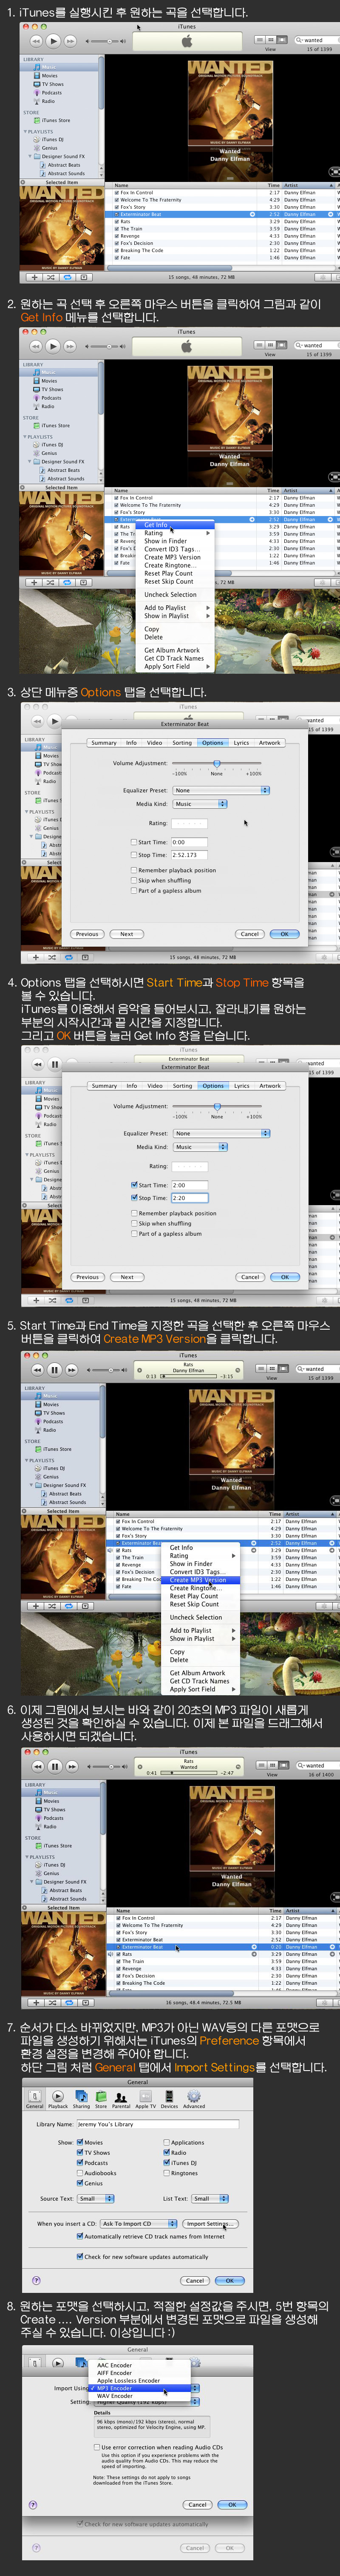This screenshot has height=2576, width=340.
Task: Open Media Kind dropdown in step 3 dialog
Action: click(x=200, y=804)
